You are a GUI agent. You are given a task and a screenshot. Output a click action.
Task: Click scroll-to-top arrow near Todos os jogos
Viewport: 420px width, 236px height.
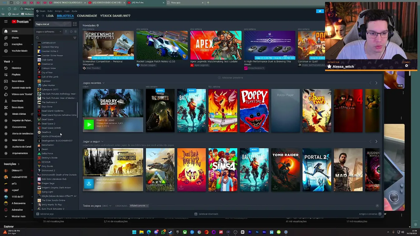tap(377, 206)
